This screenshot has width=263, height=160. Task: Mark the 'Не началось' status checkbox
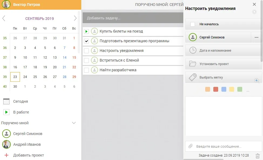[x=193, y=24]
